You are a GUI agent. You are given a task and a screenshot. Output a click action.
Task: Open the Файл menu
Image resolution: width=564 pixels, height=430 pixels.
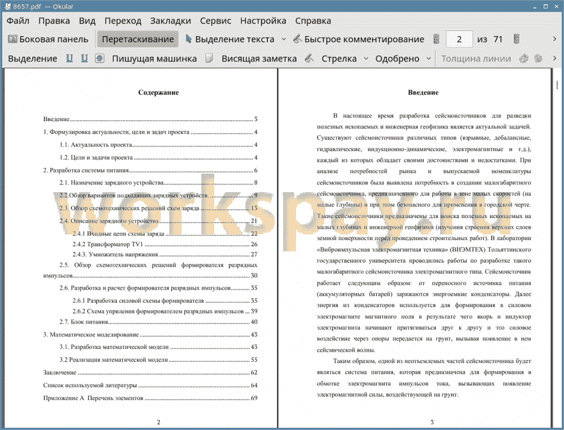tap(18, 21)
